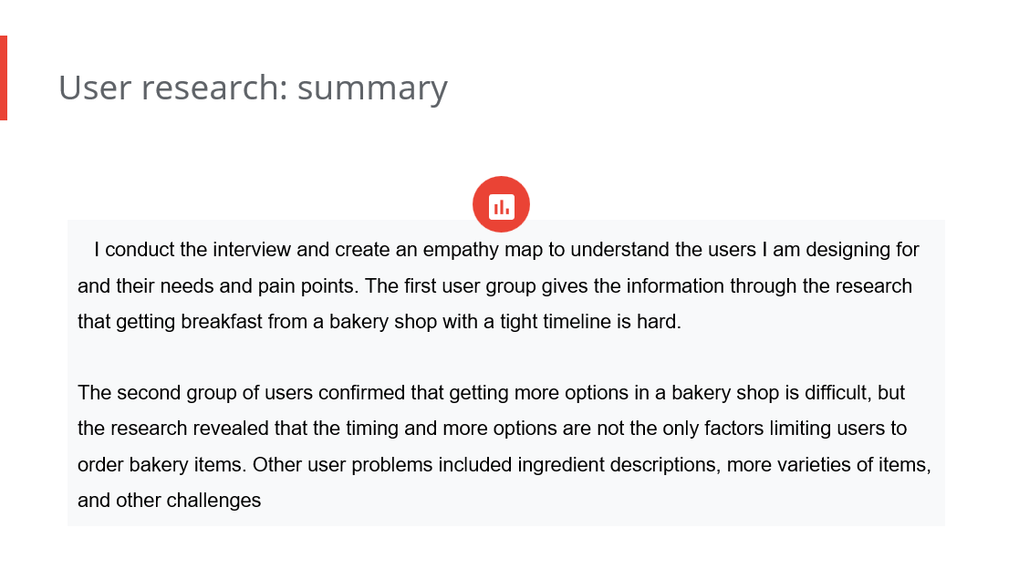Screen dimensions: 1019x569
Task: Click the word "summary" in the title
Action: click(x=372, y=88)
